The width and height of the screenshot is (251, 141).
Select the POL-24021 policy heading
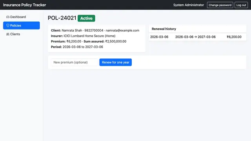62,18
